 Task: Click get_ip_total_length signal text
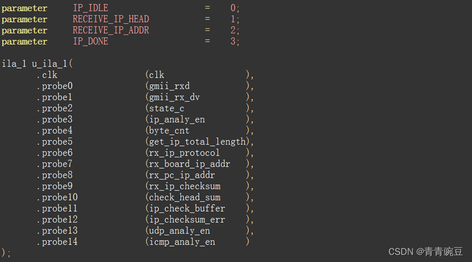pos(198,142)
